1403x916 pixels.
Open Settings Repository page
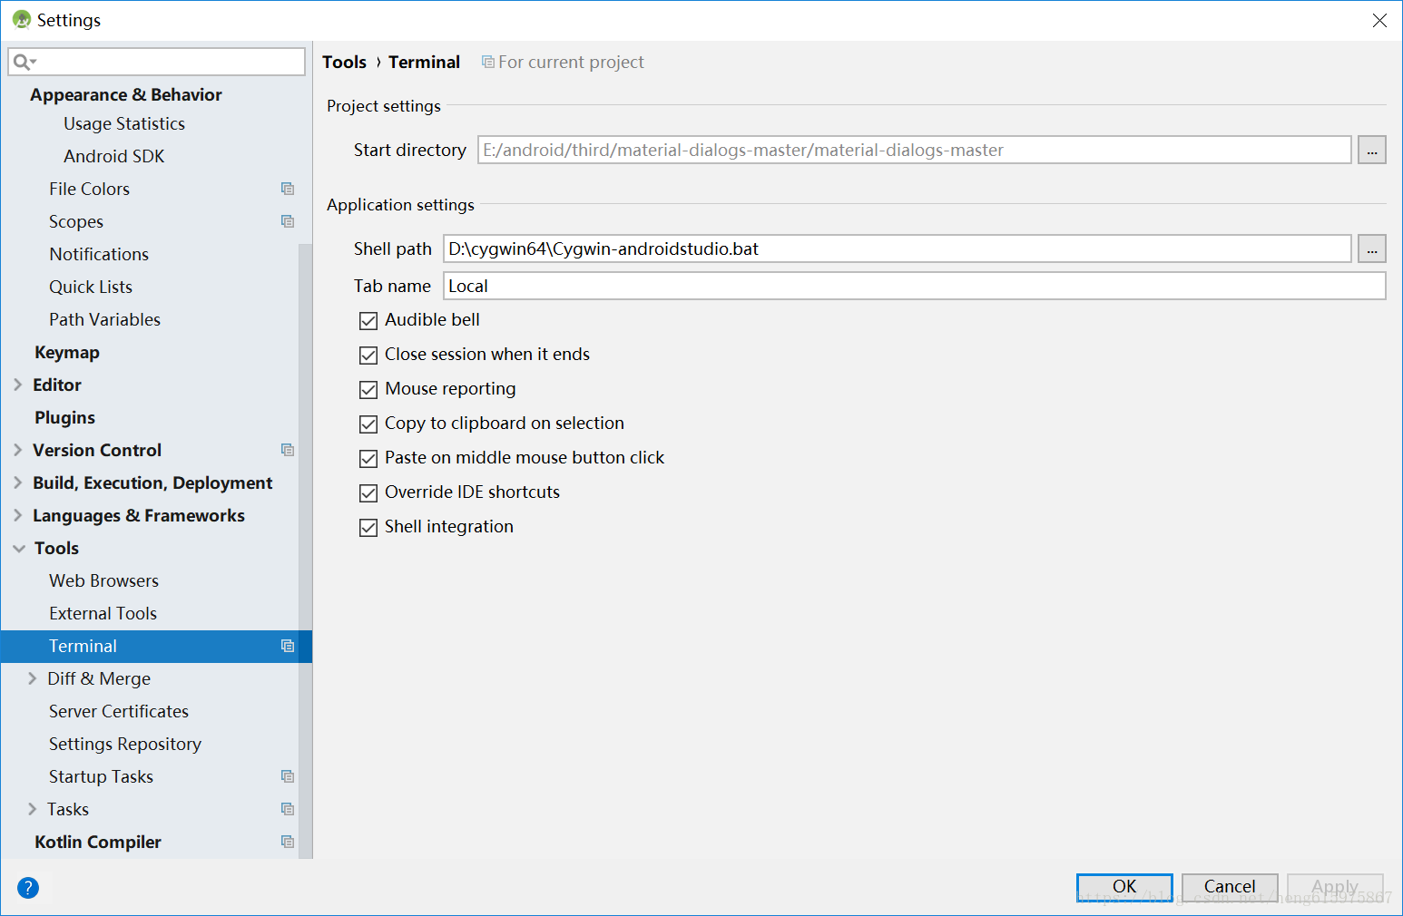point(125,744)
